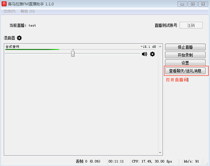Open the mixer settings gear icon
The image size is (210, 166).
click(x=19, y=38)
